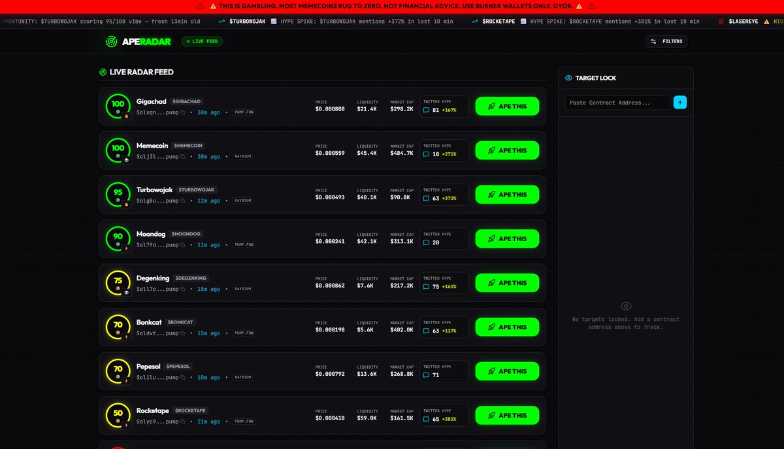Click $TURBOWOJAK in the news ticker

click(248, 22)
